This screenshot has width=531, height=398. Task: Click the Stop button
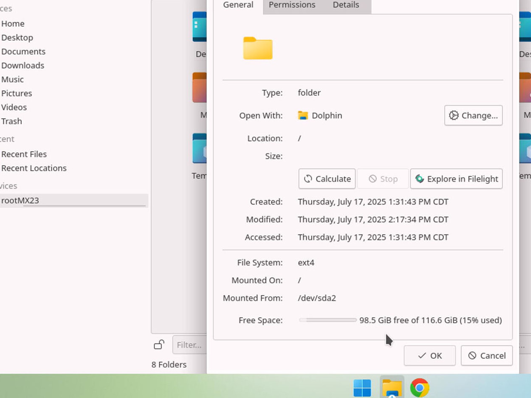(x=383, y=179)
